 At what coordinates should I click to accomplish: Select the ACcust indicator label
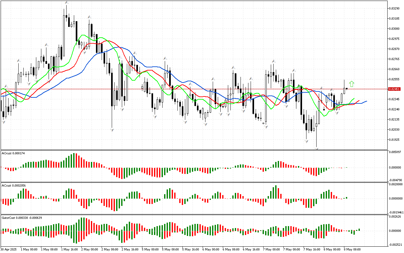14,185
